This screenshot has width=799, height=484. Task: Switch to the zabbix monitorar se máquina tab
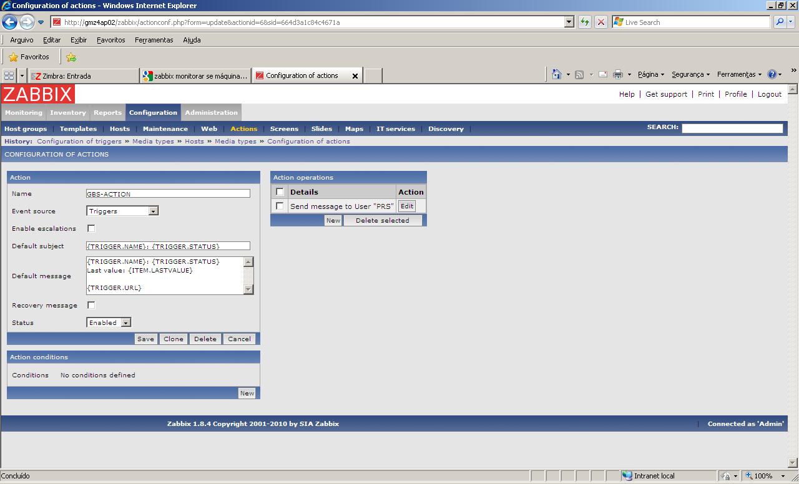pyautogui.click(x=195, y=76)
